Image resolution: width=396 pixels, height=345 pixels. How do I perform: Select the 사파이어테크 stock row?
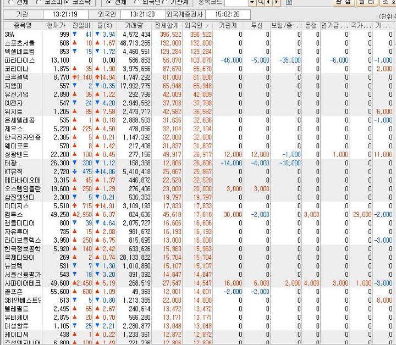[x=198, y=283]
